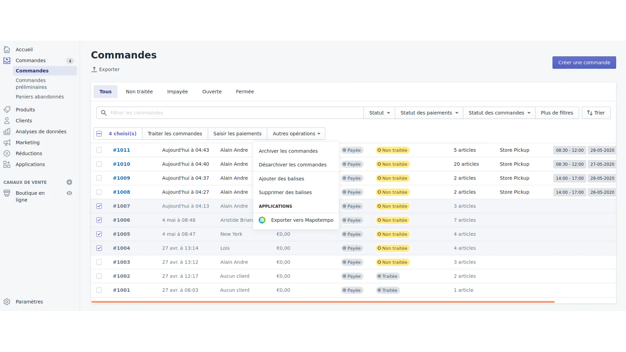Screen dimensions: 626x352
Task: Open Réductions discount icon
Action: 7,154
